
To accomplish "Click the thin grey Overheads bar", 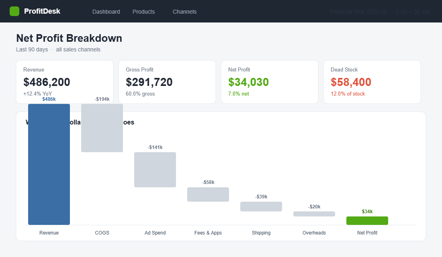I will pos(314,214).
